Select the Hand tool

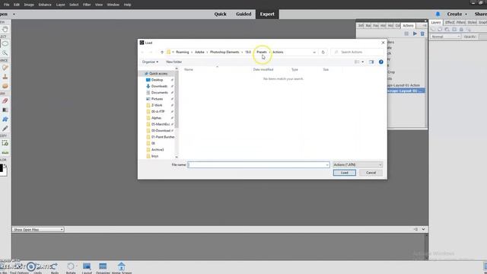click(5, 29)
